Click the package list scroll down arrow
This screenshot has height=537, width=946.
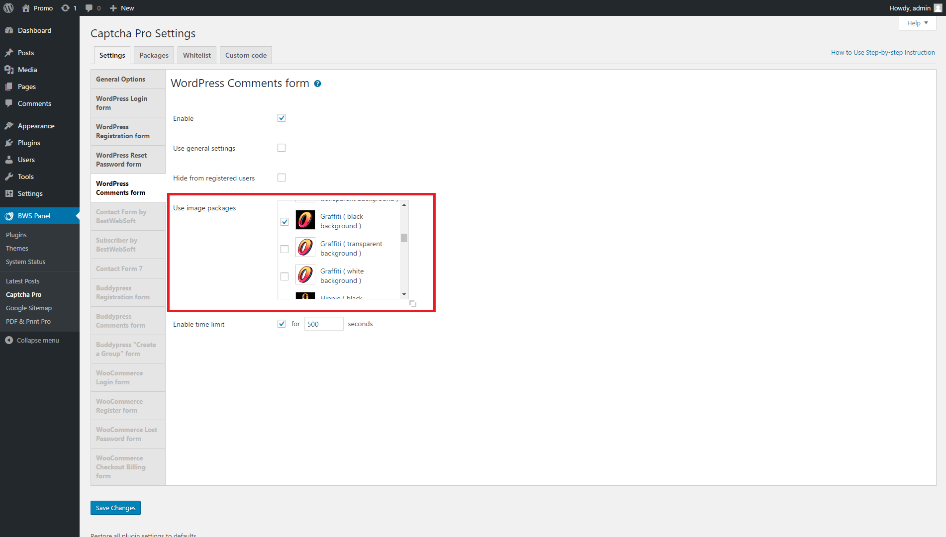404,294
